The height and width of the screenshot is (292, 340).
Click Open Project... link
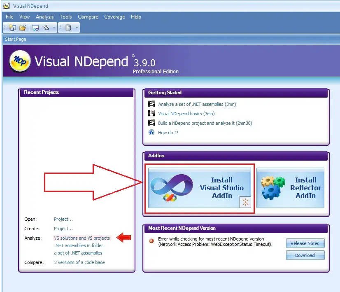pos(63,219)
